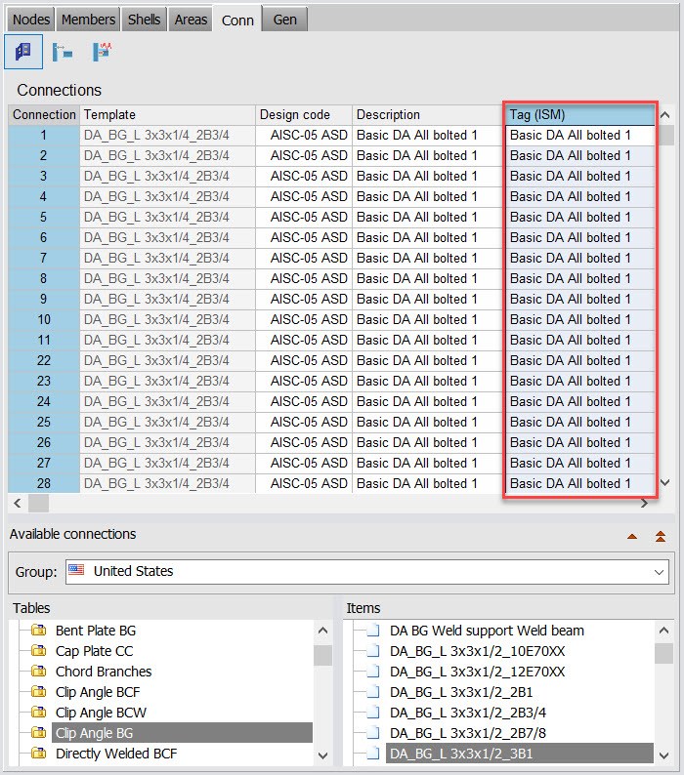Switch to the Areas tab

[191, 20]
